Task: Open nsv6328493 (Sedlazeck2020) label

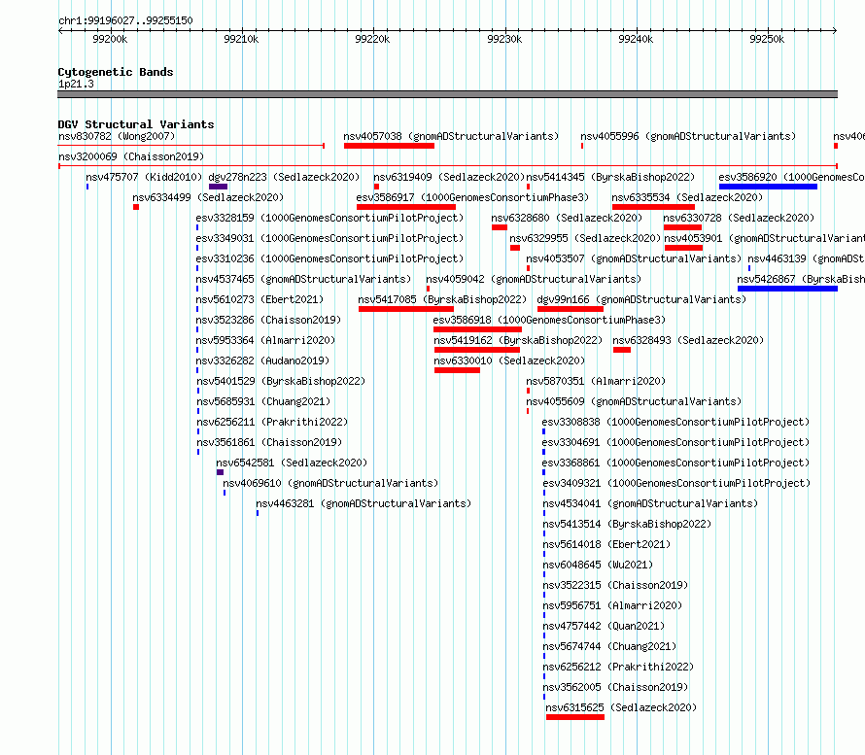Action: click(x=688, y=340)
